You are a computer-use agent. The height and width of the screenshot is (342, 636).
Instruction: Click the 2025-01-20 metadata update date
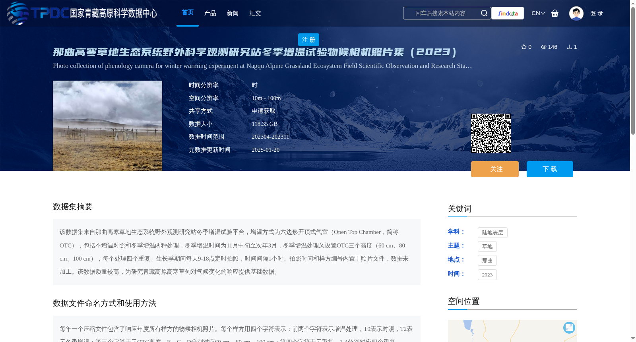coord(266,150)
